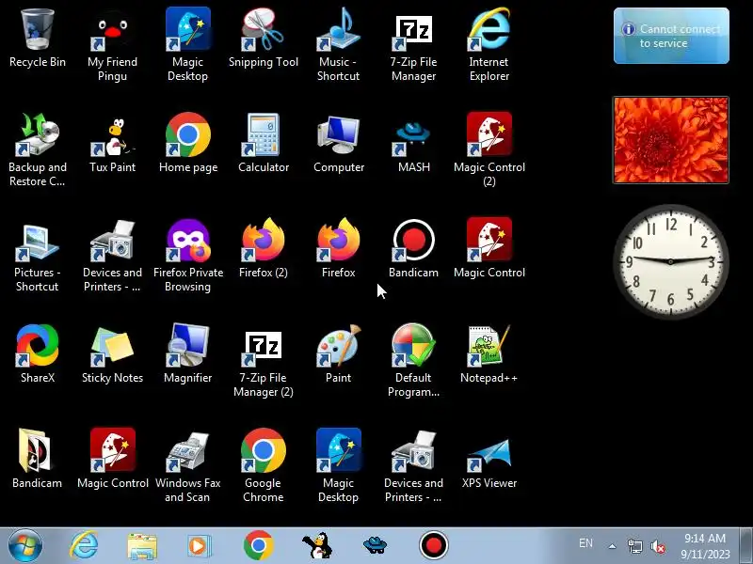Click the penguin icon in taskbar
The width and height of the screenshot is (753, 564).
[317, 546]
